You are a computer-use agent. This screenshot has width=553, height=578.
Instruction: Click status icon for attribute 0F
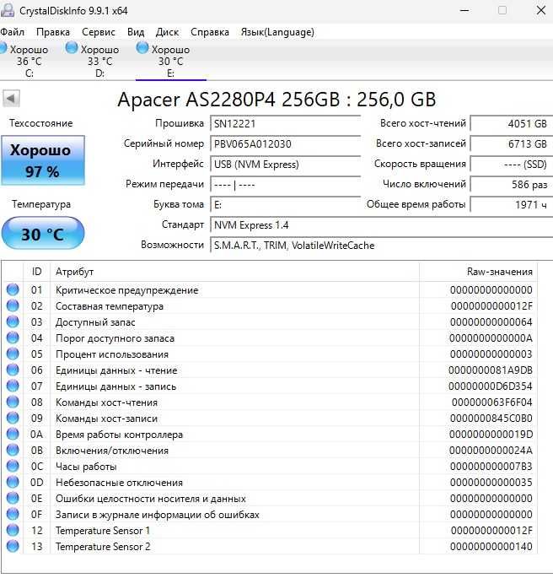tap(13, 514)
